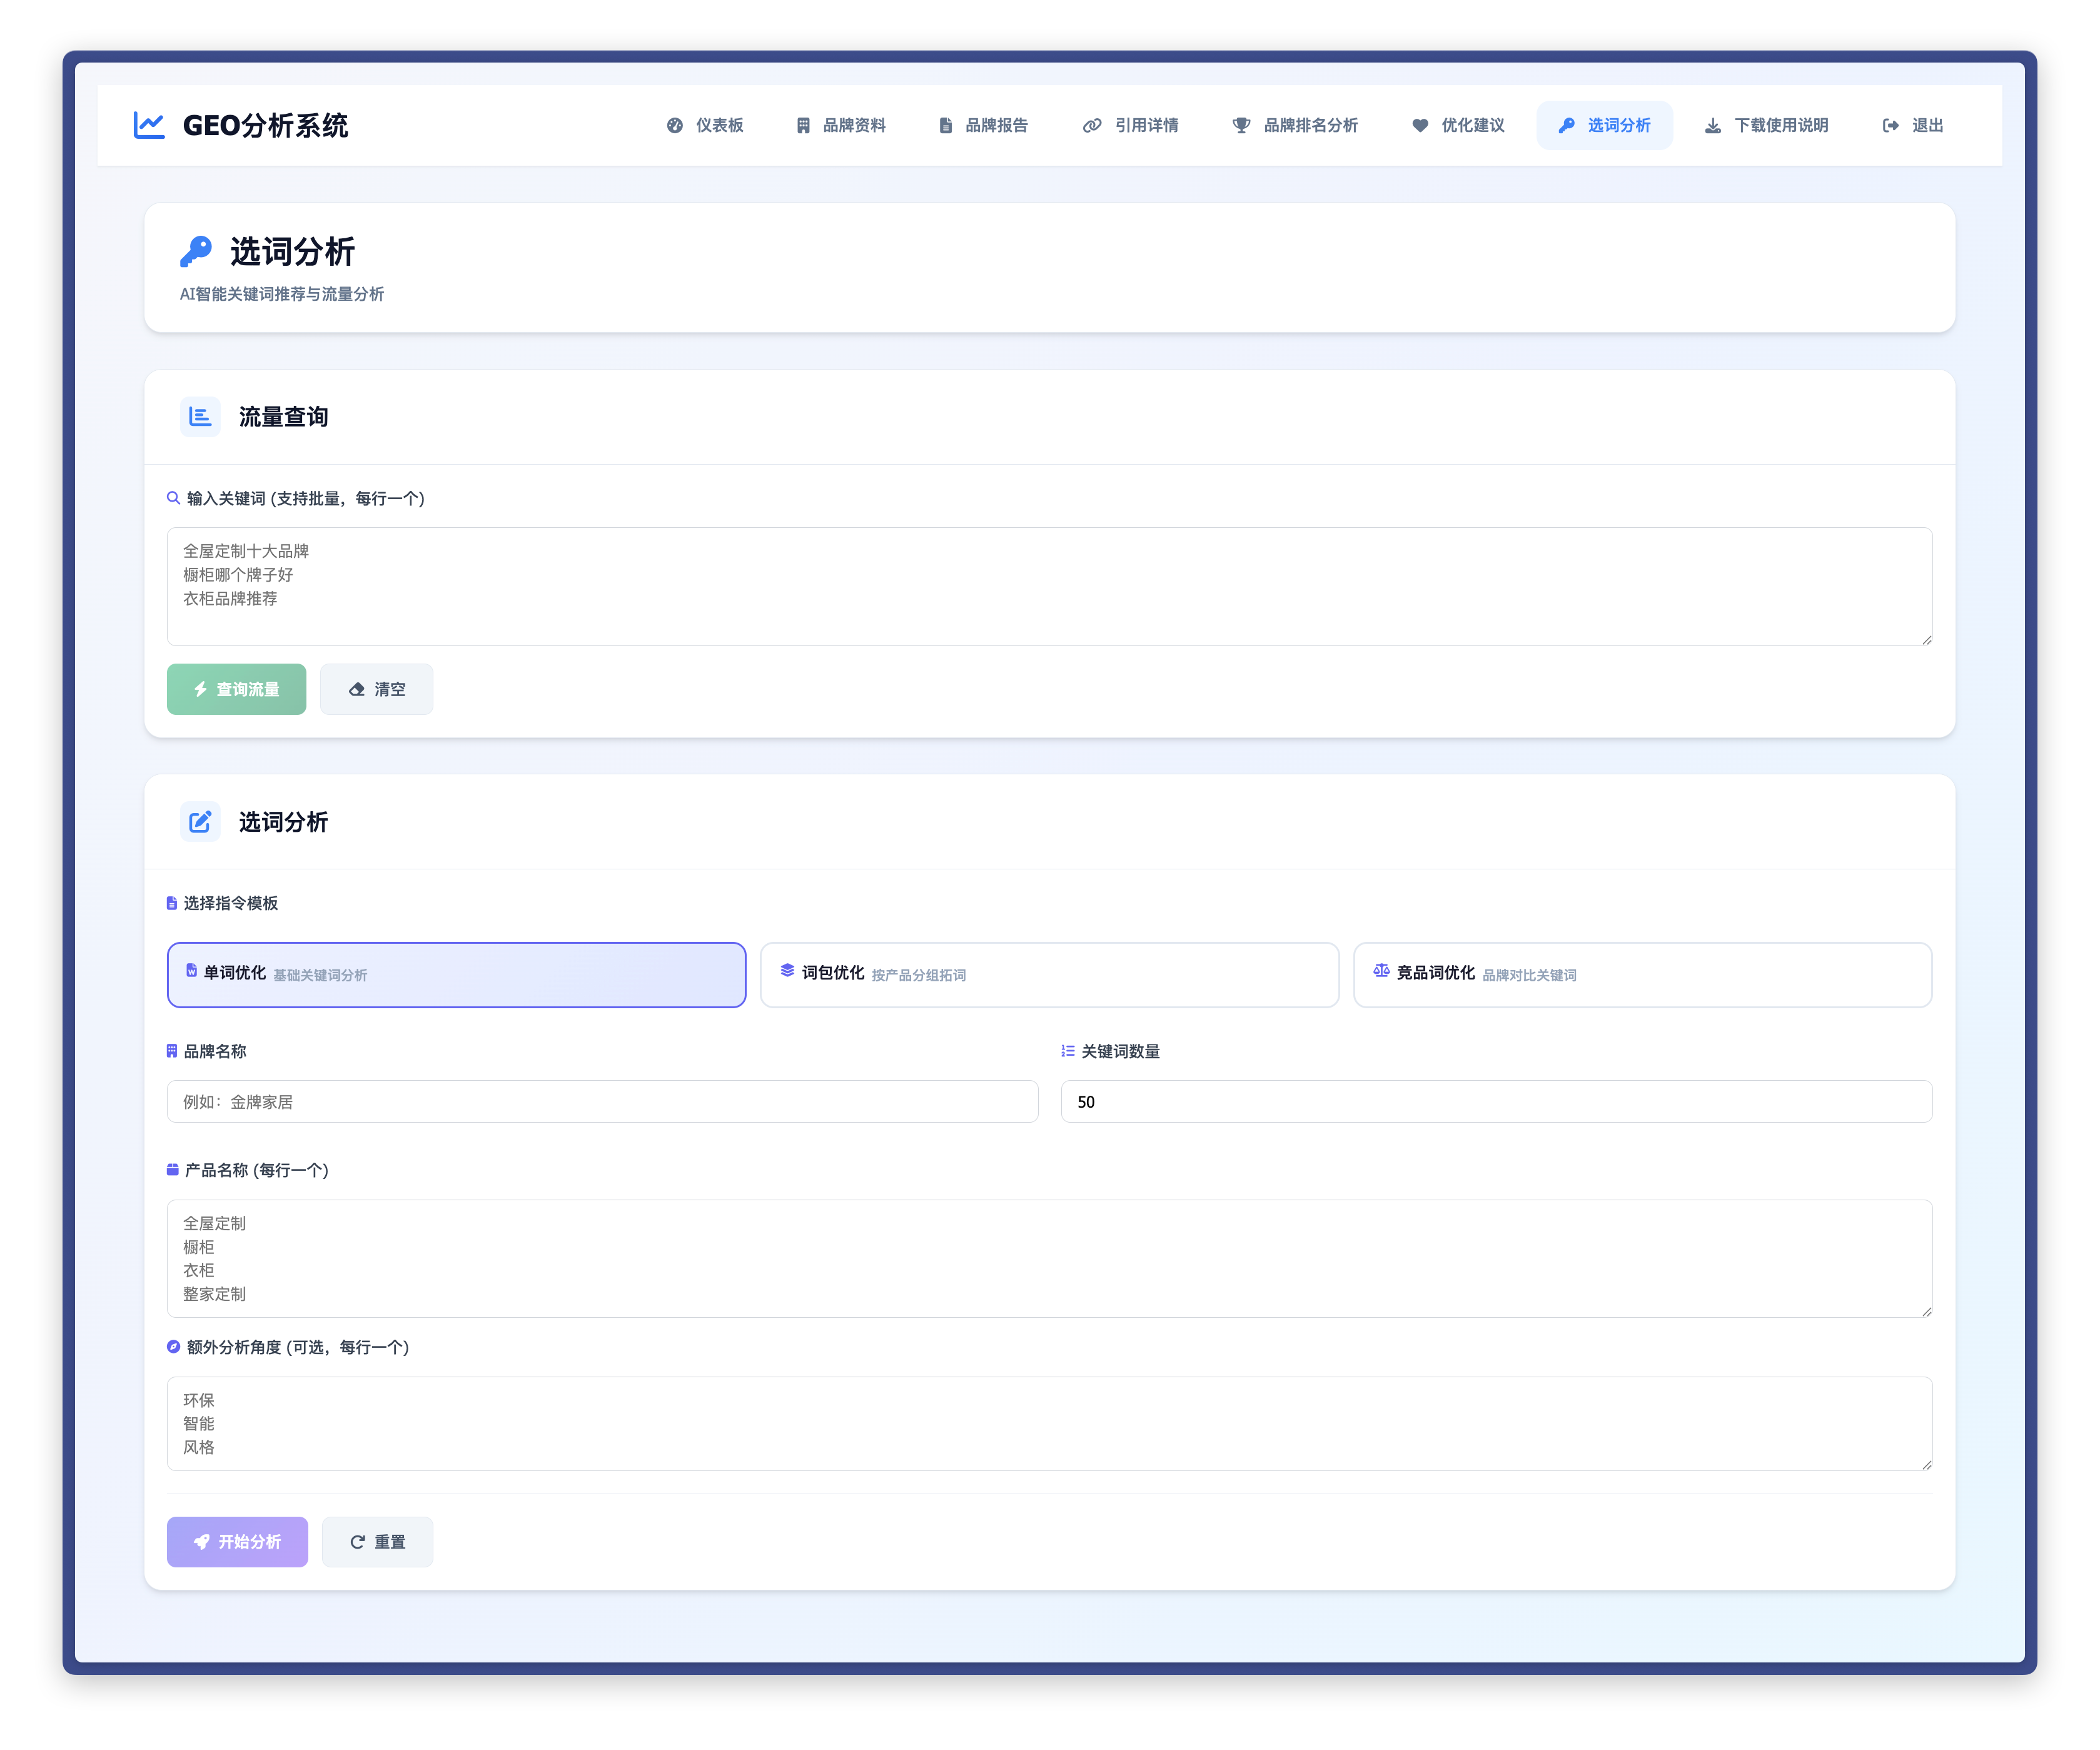
Task: Focus the 产品名称 textarea
Action: pyautogui.click(x=1050, y=1259)
